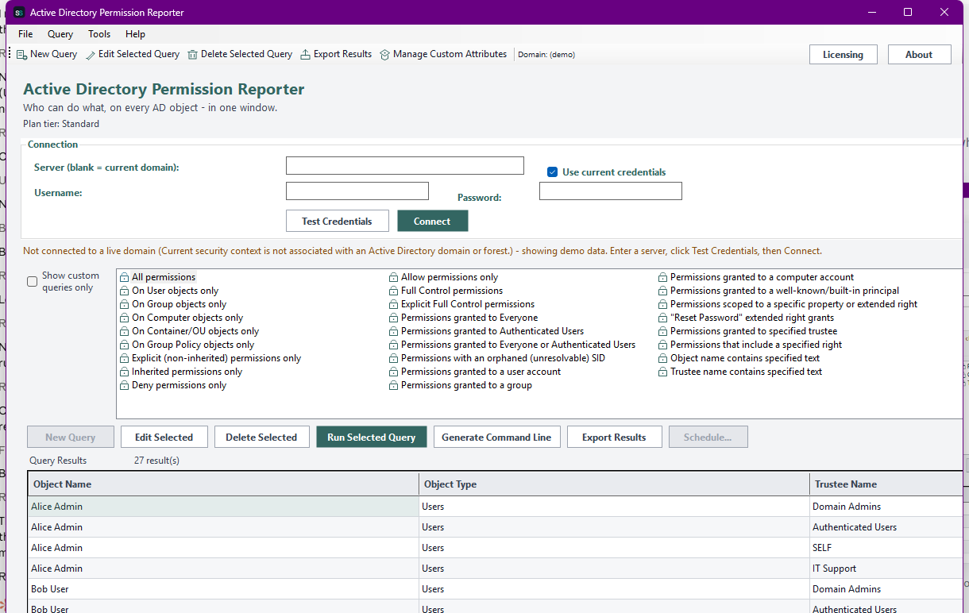Click lock icon beside On Computer objects only
Screen dimensions: 969x613
click(x=125, y=318)
